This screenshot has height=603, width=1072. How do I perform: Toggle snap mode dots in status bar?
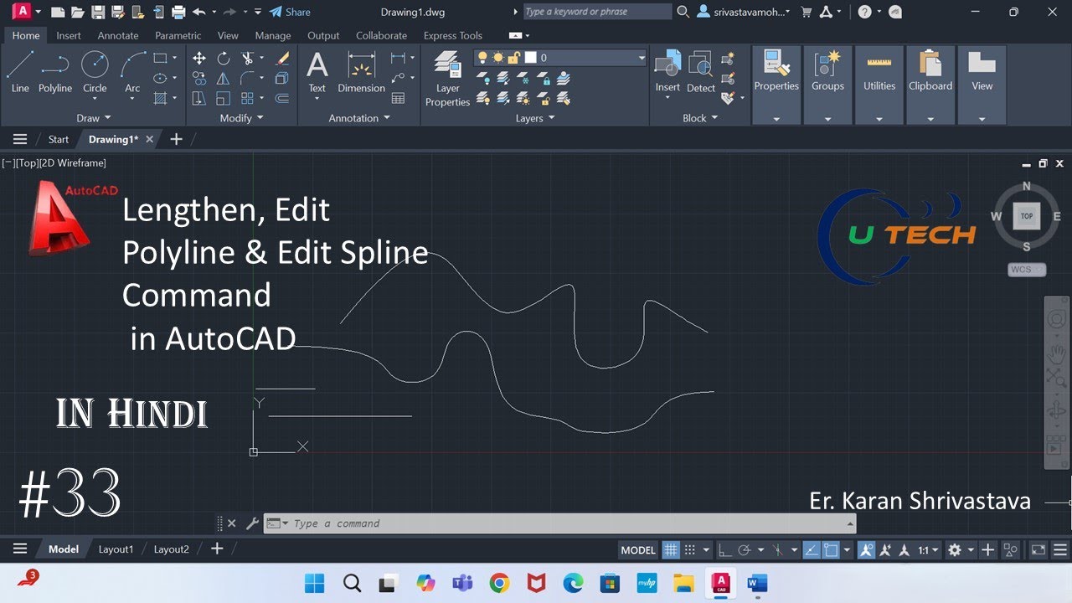click(x=690, y=550)
